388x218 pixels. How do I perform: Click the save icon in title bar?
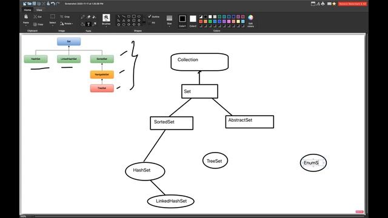[x=34, y=4]
